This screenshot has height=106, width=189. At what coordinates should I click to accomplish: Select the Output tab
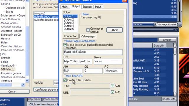[x=76, y=6]
